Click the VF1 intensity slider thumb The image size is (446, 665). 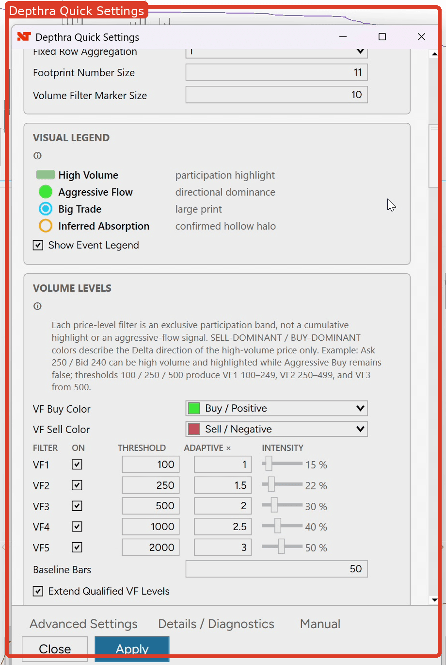click(269, 464)
